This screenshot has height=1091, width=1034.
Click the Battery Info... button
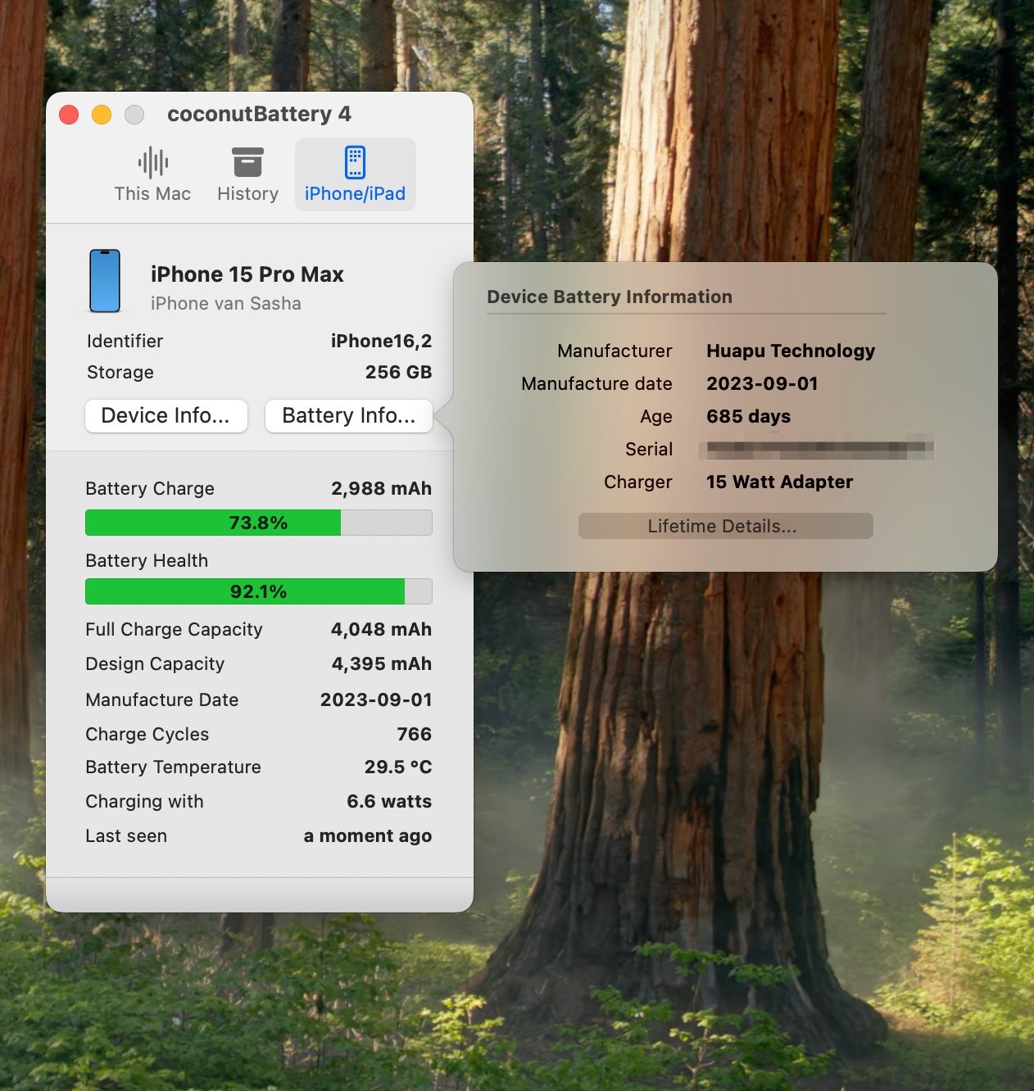pos(348,416)
